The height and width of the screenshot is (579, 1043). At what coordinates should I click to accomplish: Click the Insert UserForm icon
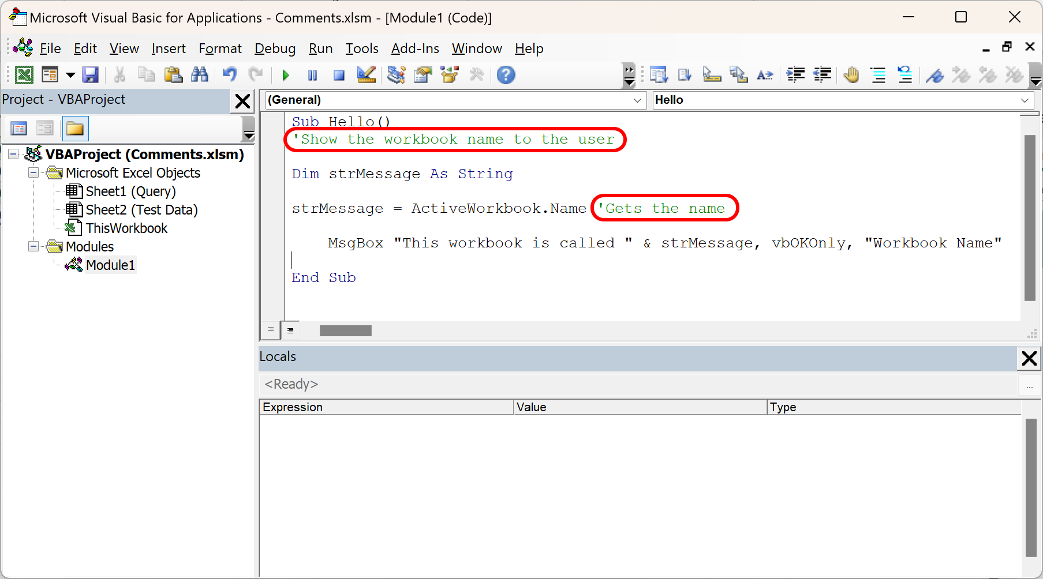tap(50, 75)
